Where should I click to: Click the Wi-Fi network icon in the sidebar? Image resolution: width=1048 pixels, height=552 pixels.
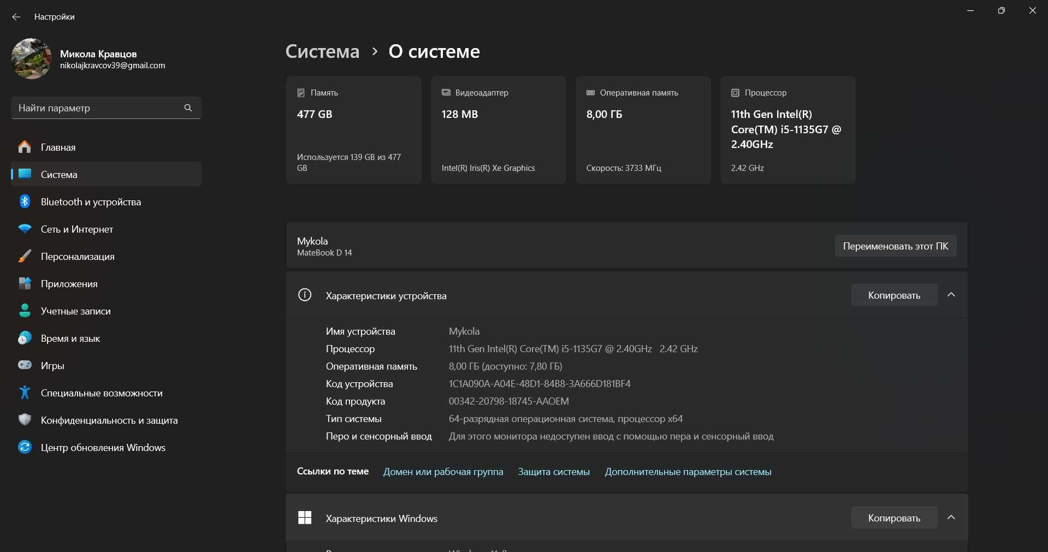(x=25, y=229)
